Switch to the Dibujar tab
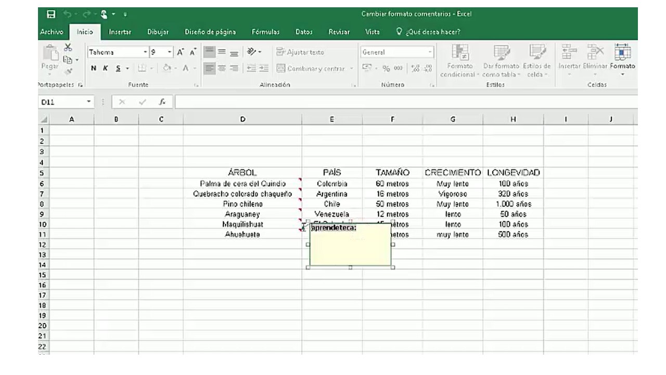The width and height of the screenshot is (666, 375). [158, 32]
